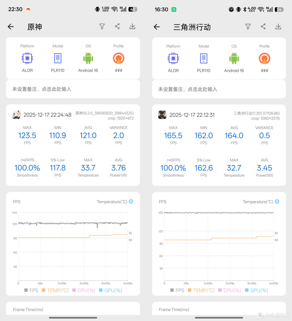
Task: Tap the screen-recording status icon beside 22:30
Action: point(28,9)
